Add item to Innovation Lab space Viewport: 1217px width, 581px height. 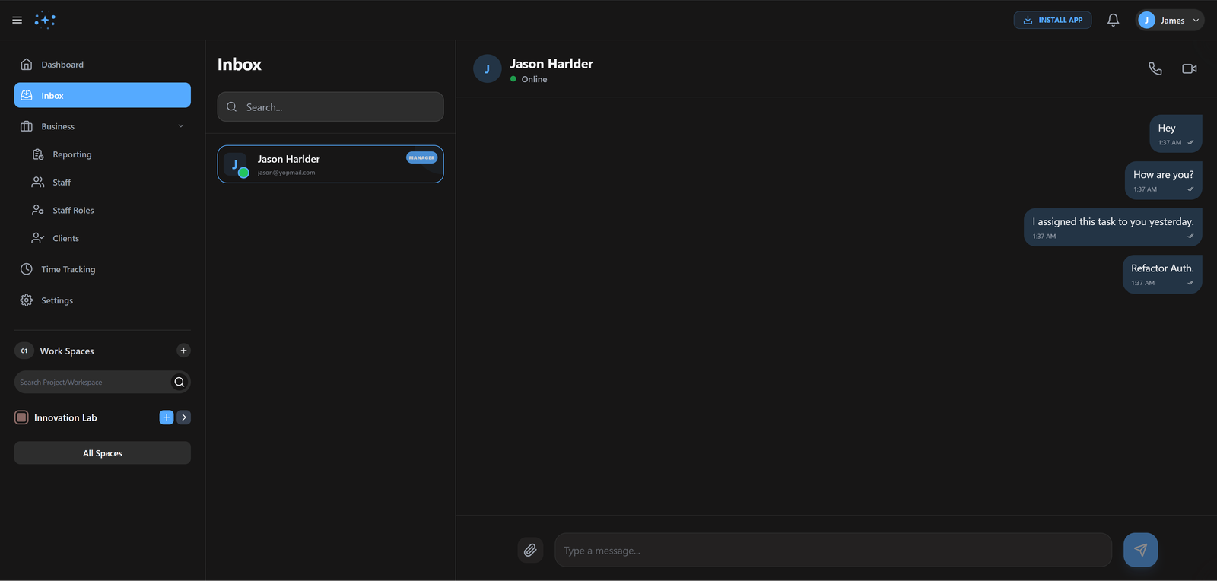166,417
